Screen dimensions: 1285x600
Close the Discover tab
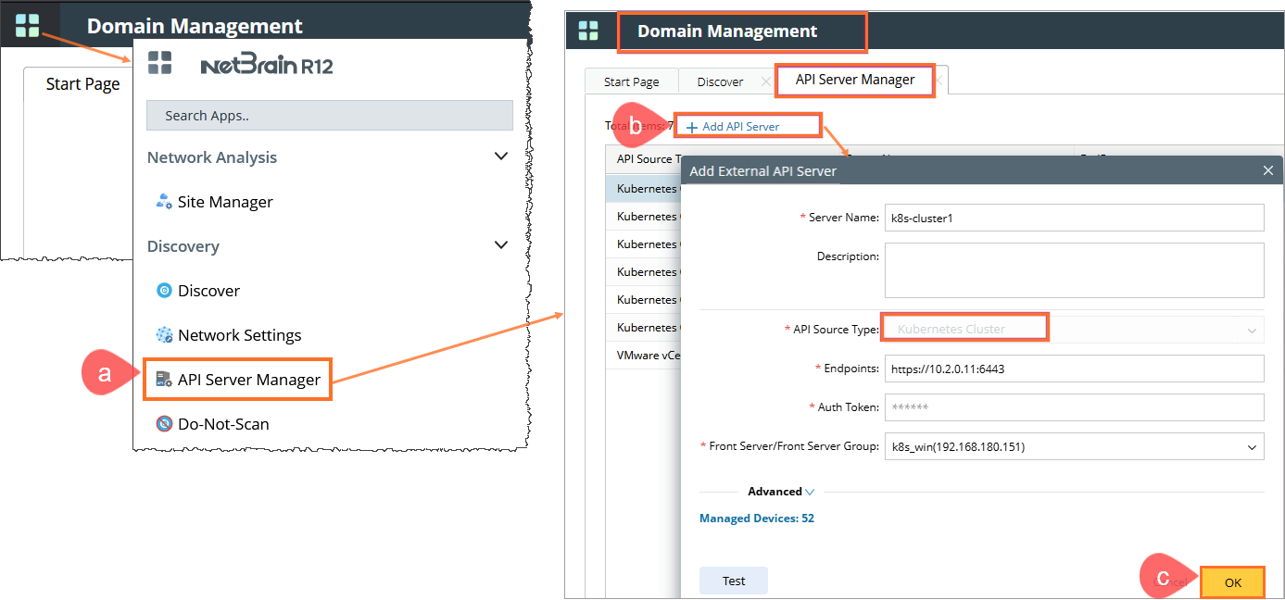coord(765,81)
